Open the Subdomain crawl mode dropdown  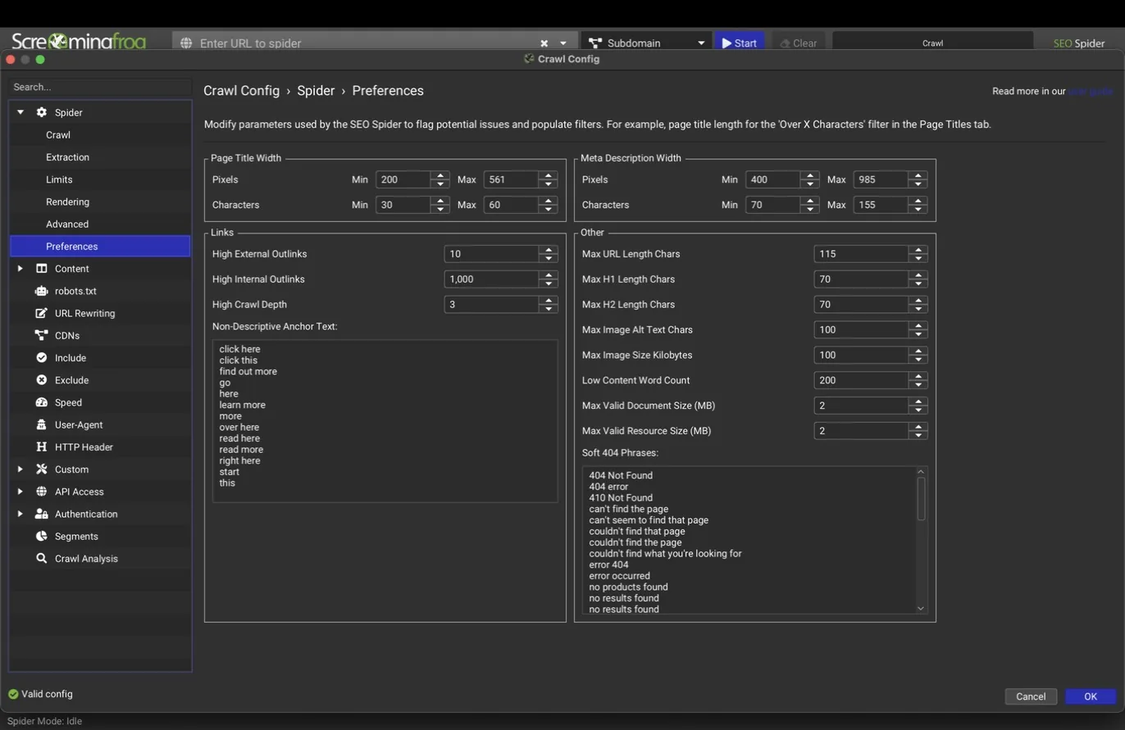[x=646, y=43]
